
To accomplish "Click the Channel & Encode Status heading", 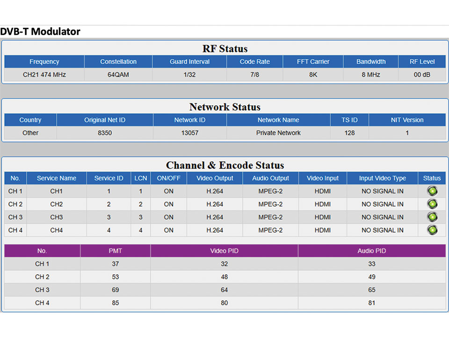I will tap(225, 165).
